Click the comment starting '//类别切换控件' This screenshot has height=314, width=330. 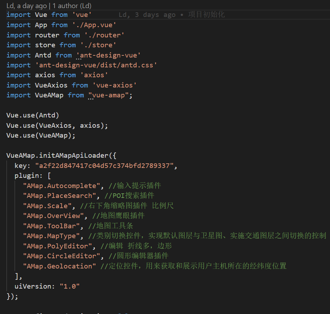coord(207,236)
